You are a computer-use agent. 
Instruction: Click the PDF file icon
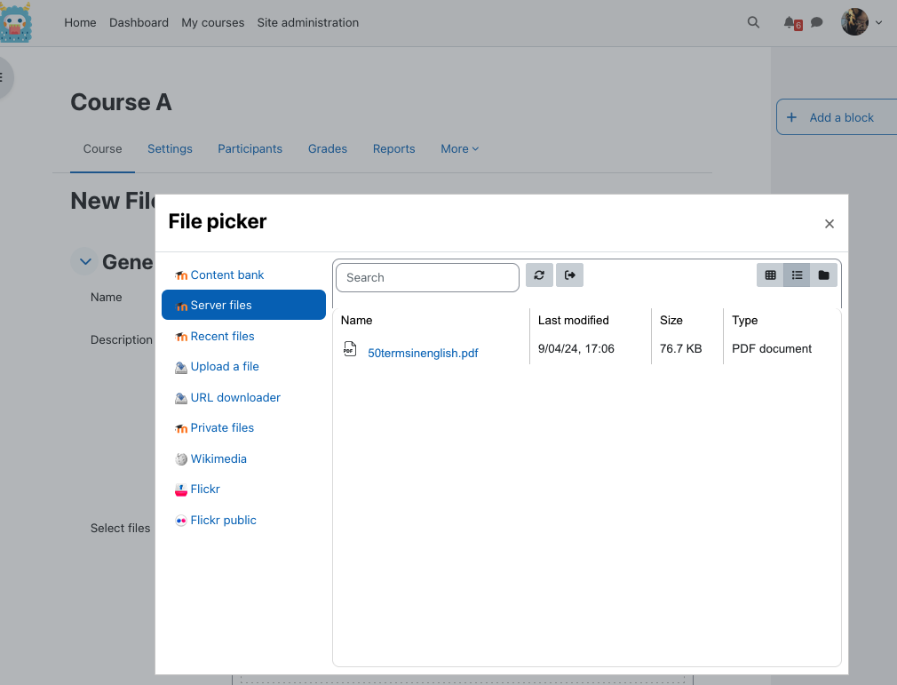(350, 348)
